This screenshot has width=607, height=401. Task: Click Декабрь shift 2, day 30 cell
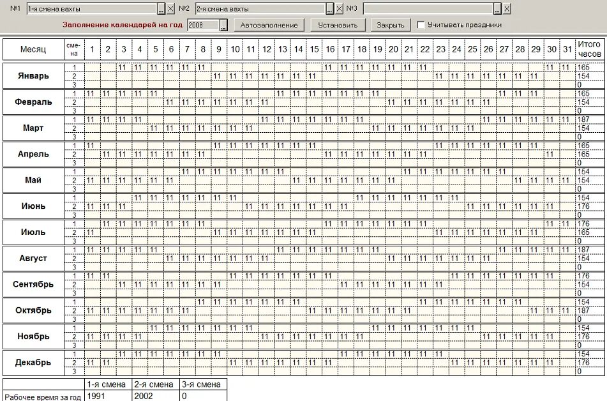click(551, 363)
